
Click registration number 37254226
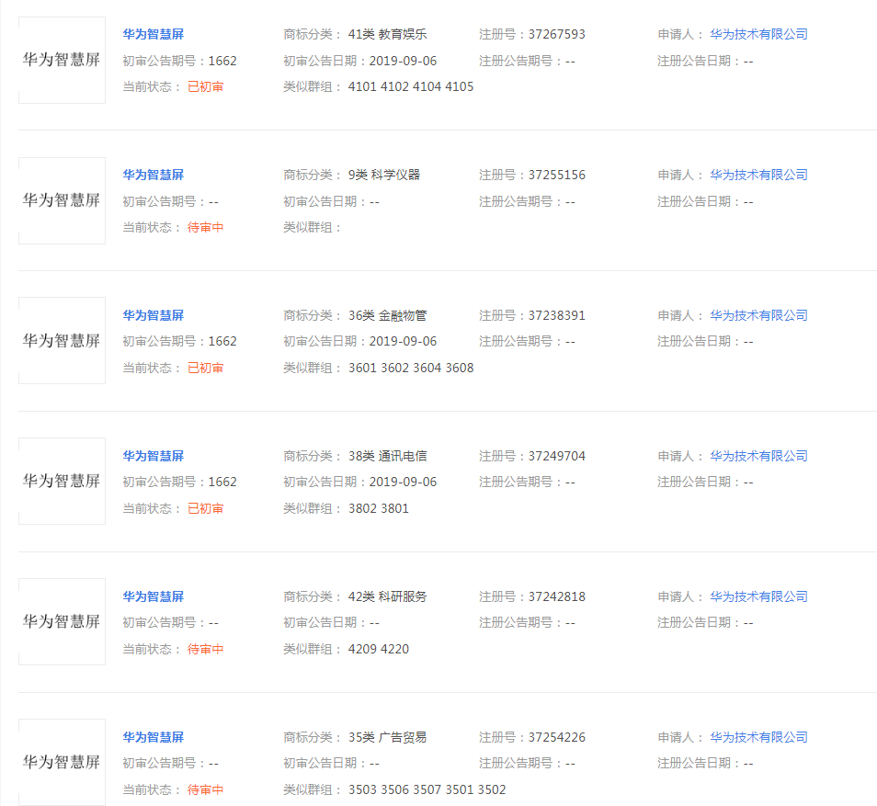click(x=556, y=737)
